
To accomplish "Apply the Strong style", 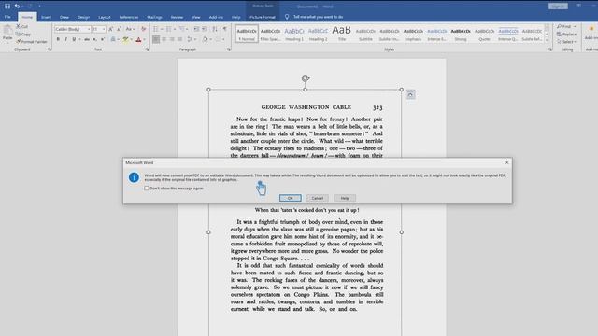I will [461, 34].
